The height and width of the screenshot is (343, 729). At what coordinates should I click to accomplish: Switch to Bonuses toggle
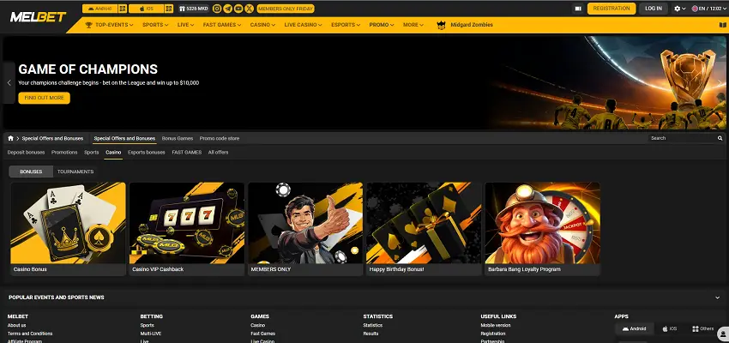click(x=31, y=171)
